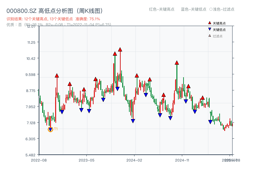Click the 10.42 y-axis label

pyautogui.click(x=31, y=59)
